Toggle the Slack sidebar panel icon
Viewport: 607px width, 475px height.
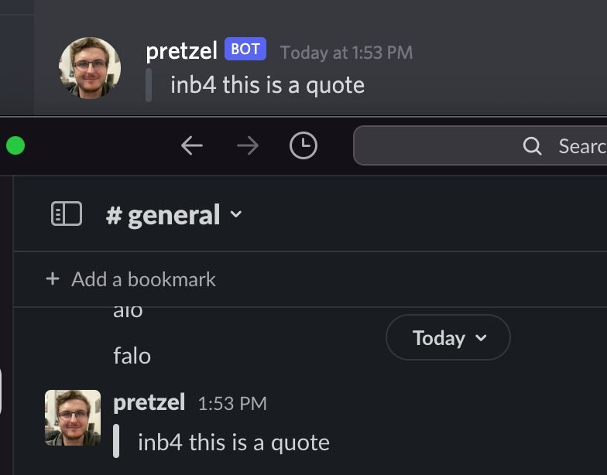point(67,214)
